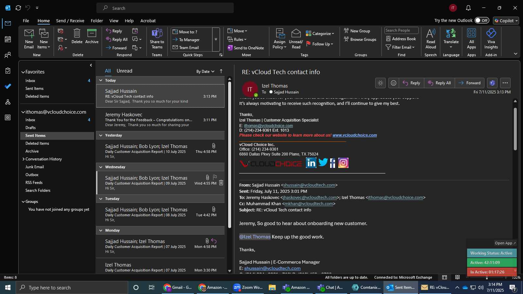523x294 pixels.
Task: Click the New Email icon
Action: tap(29, 39)
